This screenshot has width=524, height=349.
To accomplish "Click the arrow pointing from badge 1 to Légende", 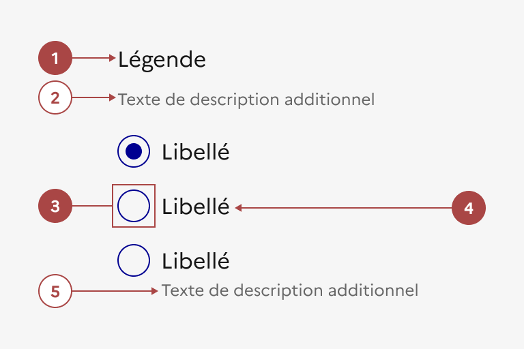I will (94, 59).
